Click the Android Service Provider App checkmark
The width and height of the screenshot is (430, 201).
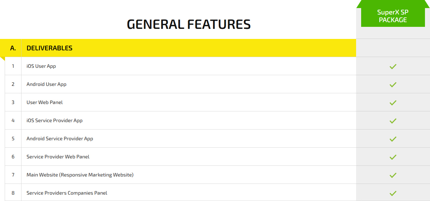pyautogui.click(x=393, y=139)
